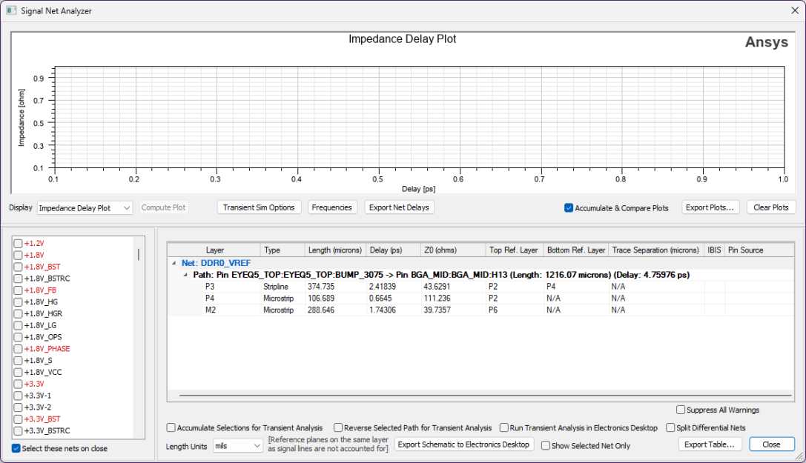
Task: Select the P3 Stripline layer row
Action: click(x=480, y=287)
